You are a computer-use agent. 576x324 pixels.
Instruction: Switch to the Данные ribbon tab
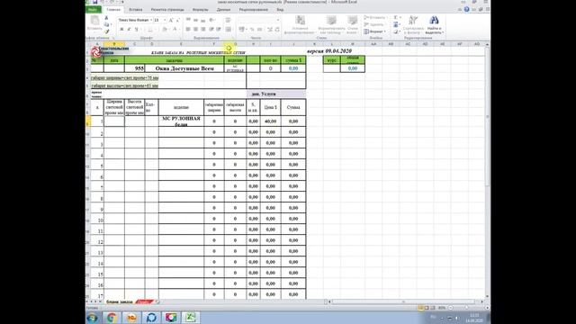pos(223,10)
